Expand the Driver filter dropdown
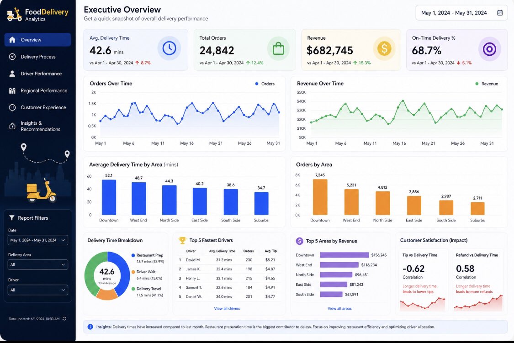The image size is (514, 343). 38,290
